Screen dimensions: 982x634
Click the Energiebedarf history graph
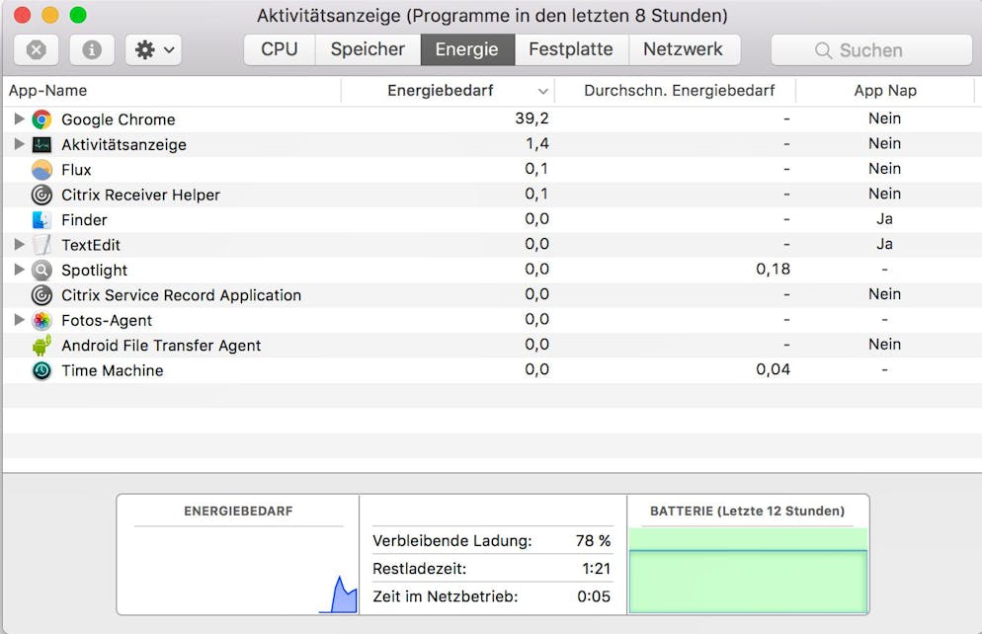click(x=239, y=570)
